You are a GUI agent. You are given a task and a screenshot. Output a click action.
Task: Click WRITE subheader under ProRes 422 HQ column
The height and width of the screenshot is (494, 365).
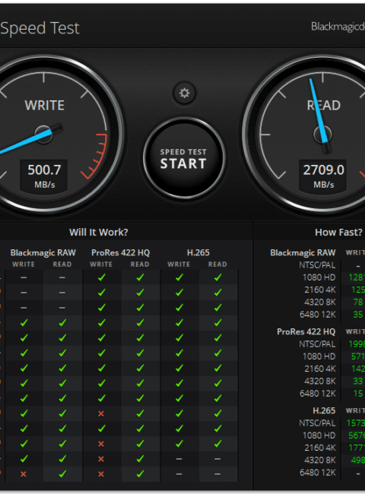[x=101, y=264]
